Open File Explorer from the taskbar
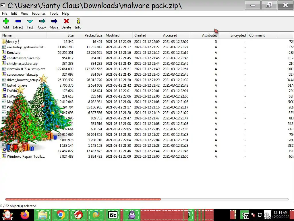This screenshot has height=221, width=294. tap(43, 215)
